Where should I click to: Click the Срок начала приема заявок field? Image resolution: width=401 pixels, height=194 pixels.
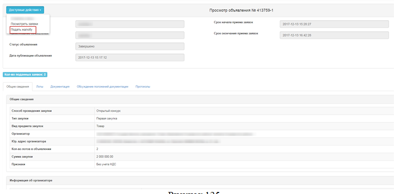tap(334, 24)
